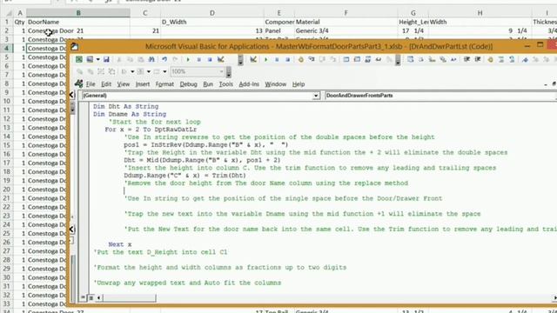Toggle a bookmark with the flag icon

coord(525,59)
